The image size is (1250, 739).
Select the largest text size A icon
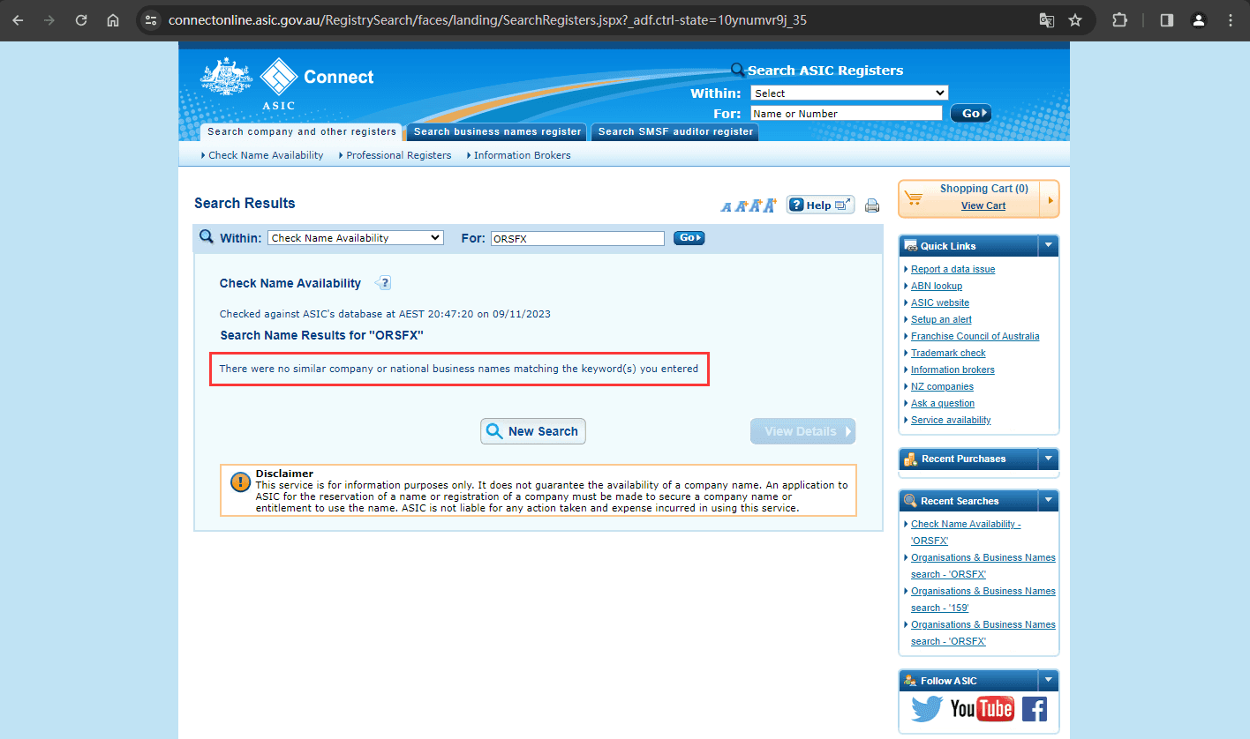pyautogui.click(x=770, y=205)
